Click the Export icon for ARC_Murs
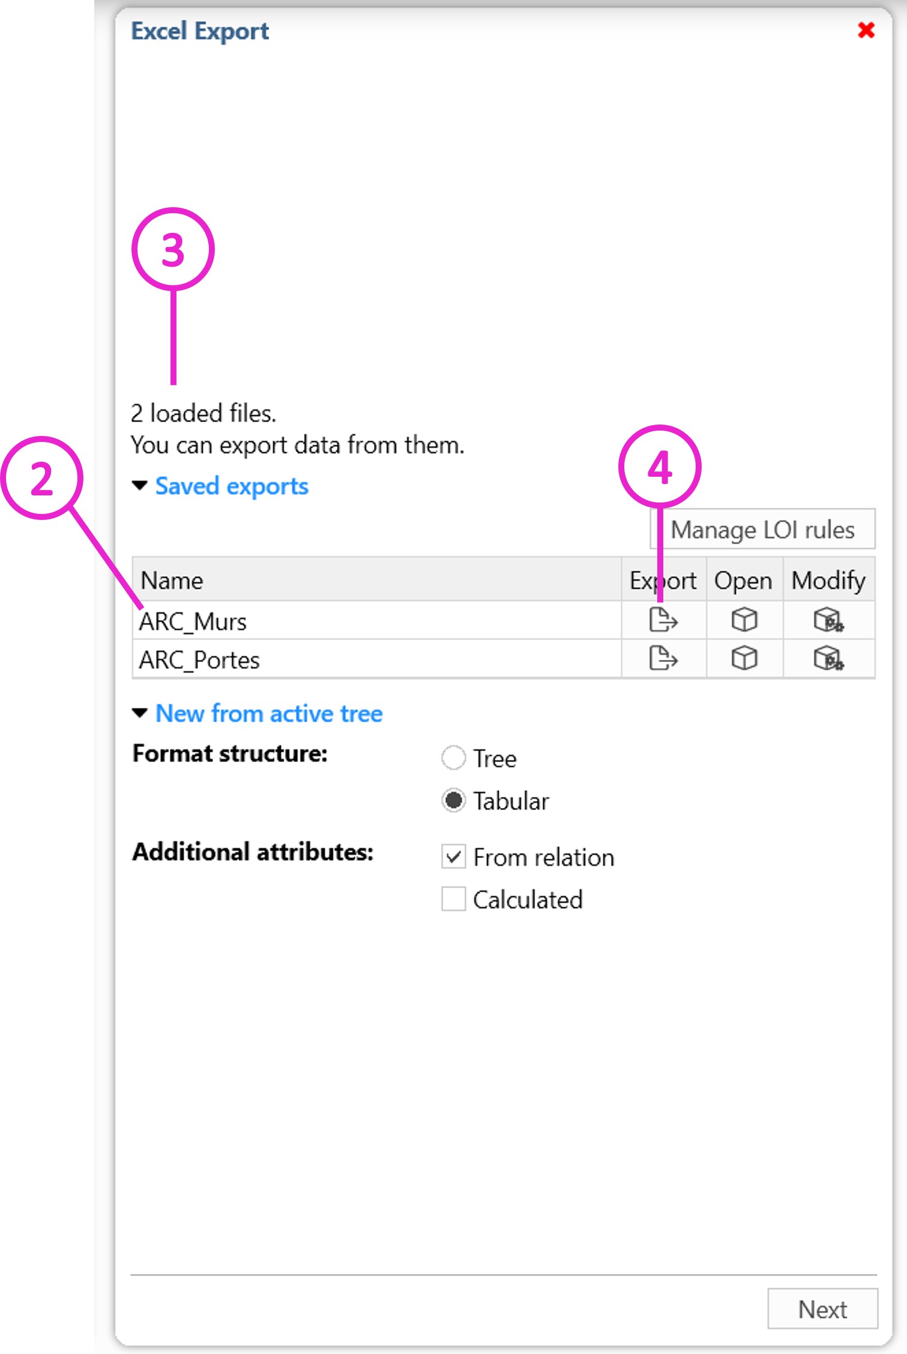Screen dimensions: 907x1354 click(663, 620)
